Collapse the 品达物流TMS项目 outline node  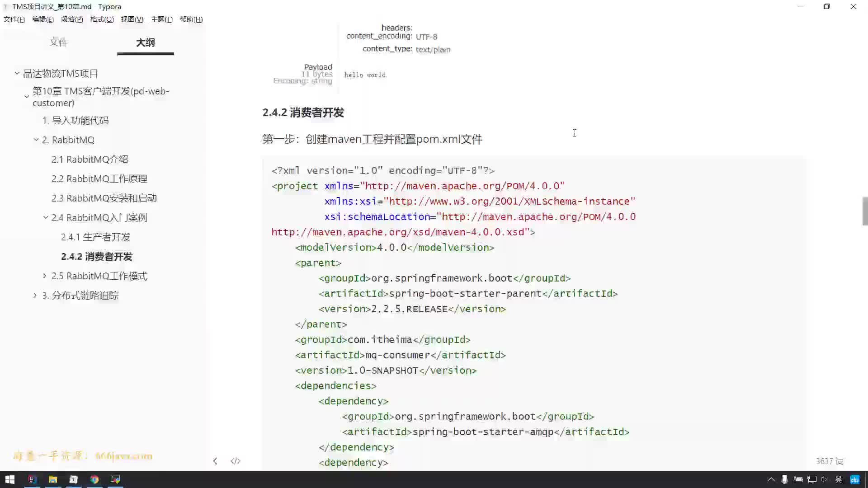click(x=17, y=73)
